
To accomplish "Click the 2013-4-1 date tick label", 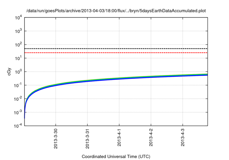I will click(119, 137).
